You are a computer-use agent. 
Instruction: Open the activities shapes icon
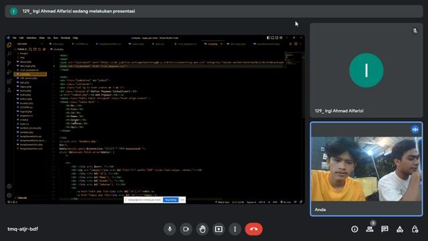[x=400, y=229]
